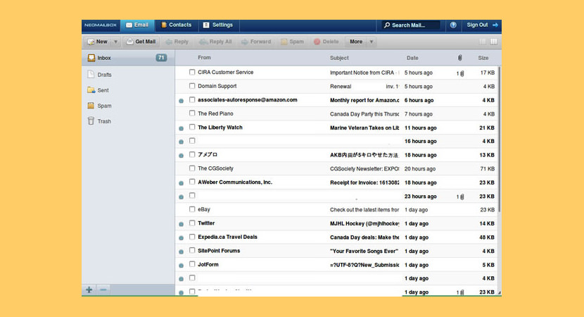This screenshot has height=317, width=584.
Task: Click the Sign Out link
Action: 482,25
